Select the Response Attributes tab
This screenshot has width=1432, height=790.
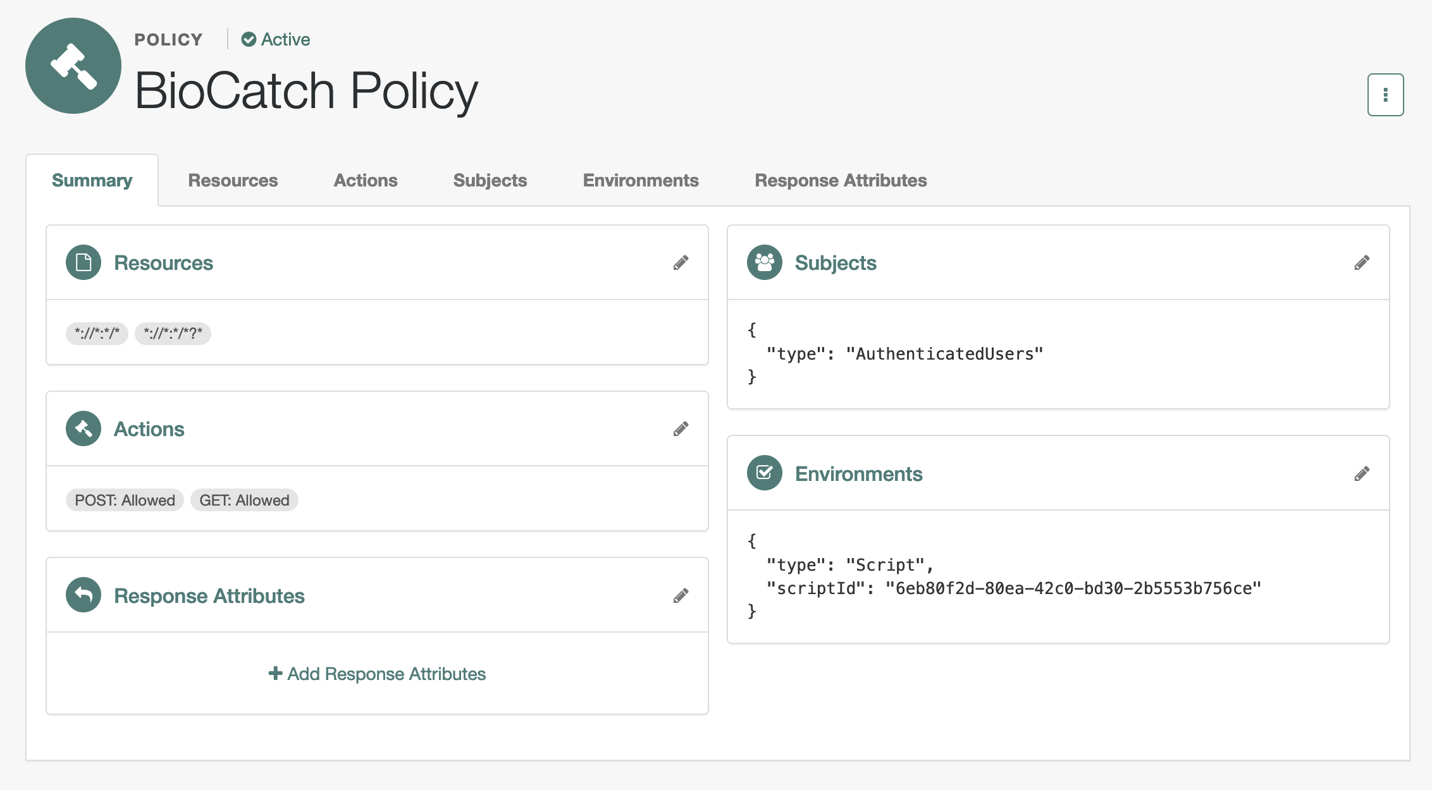coord(839,180)
